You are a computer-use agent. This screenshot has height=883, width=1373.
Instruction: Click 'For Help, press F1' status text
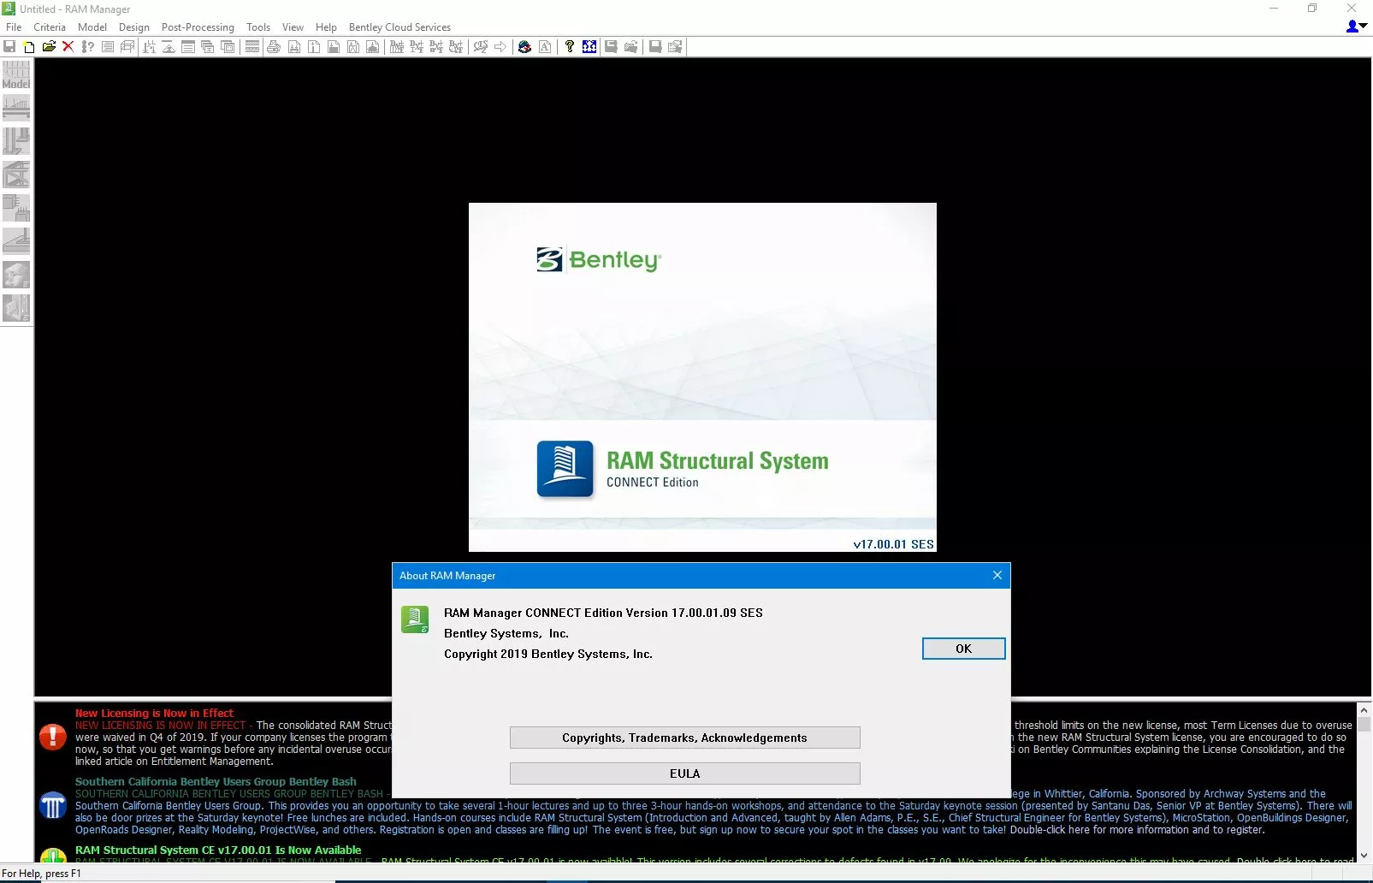click(x=41, y=874)
